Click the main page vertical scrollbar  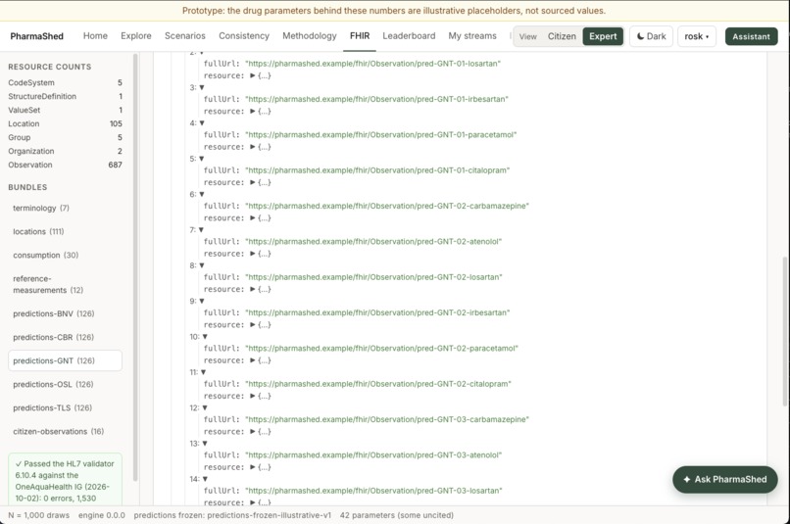point(784,331)
